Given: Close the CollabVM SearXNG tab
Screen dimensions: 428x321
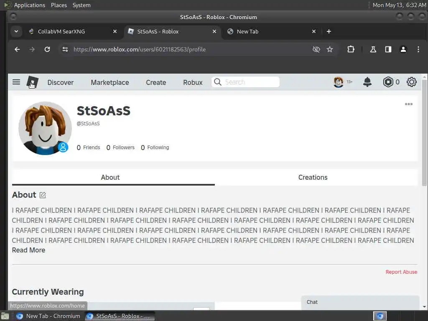Looking at the screenshot, I should point(115,31).
